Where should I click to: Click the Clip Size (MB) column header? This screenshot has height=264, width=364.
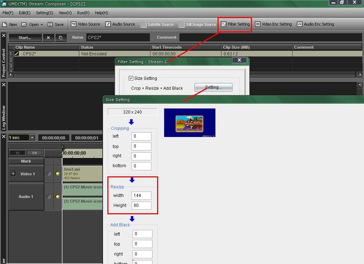(x=257, y=47)
